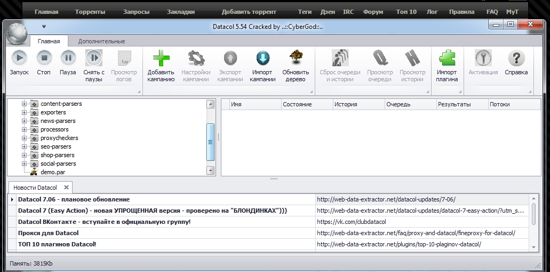
Task: Click the news list scroll down arrow
Action: coord(534,247)
